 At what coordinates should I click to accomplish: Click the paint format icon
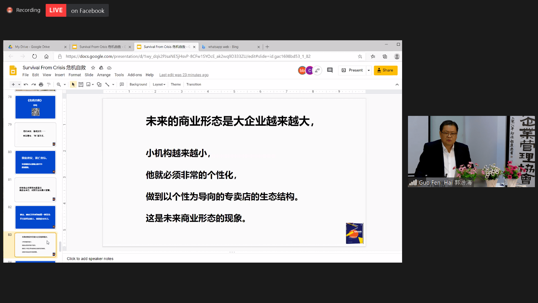point(49,84)
